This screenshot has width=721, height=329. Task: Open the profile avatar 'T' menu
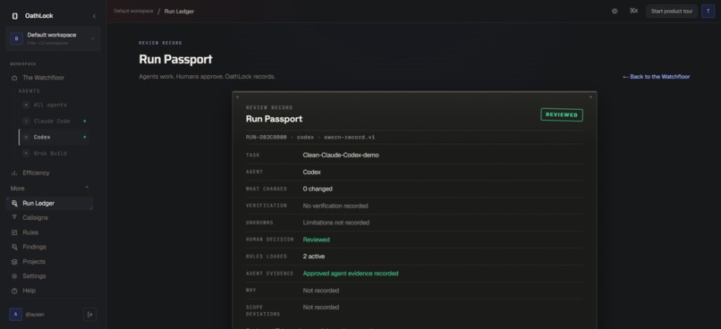(708, 11)
